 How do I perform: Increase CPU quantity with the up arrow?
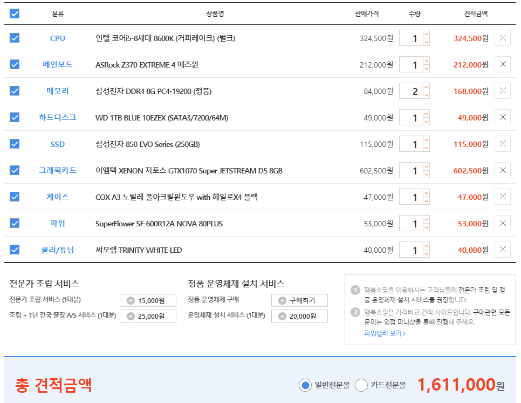pos(426,34)
